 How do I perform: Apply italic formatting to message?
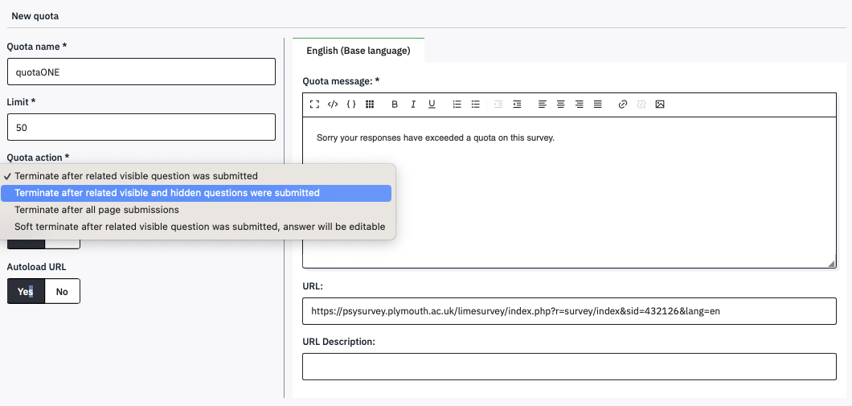pos(413,105)
